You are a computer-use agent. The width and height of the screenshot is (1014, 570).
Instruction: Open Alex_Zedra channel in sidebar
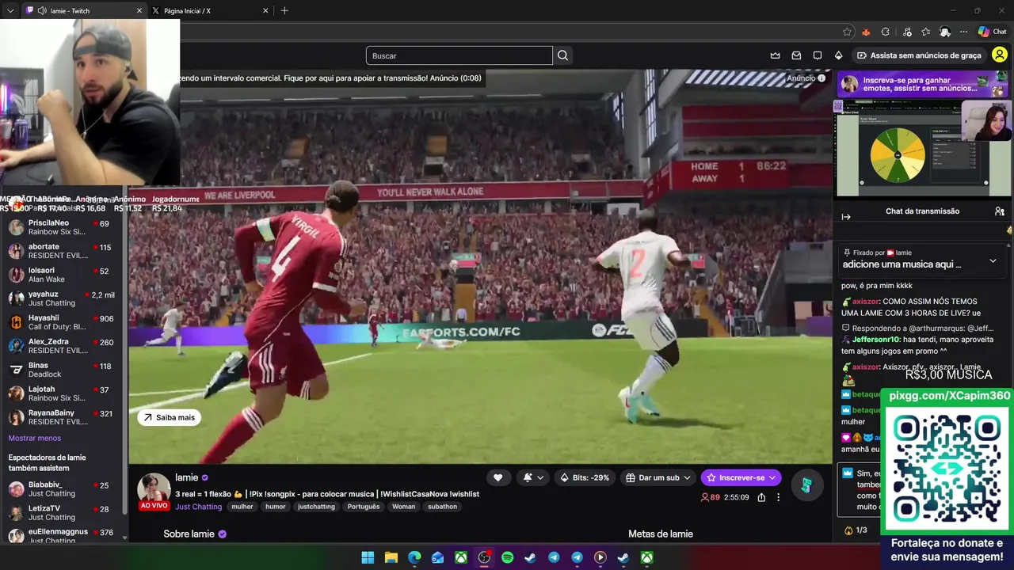63,346
